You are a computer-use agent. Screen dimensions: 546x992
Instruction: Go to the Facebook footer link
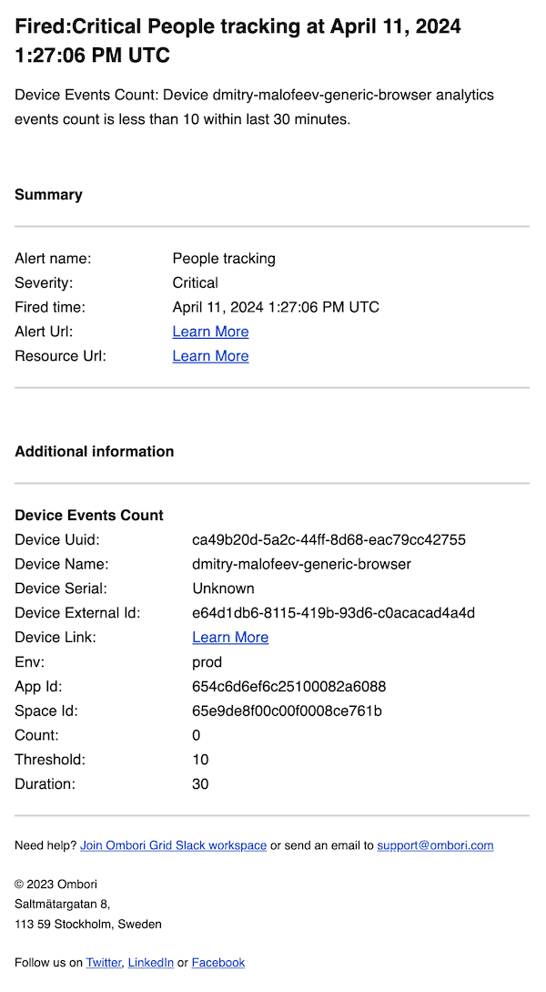[x=218, y=962]
